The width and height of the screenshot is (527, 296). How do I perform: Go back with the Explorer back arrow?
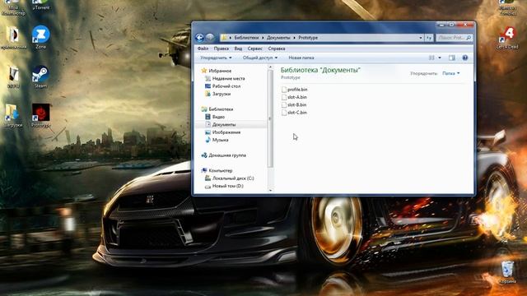pos(199,38)
